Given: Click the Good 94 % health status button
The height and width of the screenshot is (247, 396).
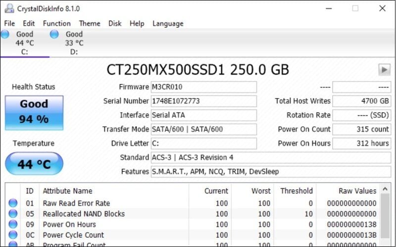Looking at the screenshot, I should click(x=34, y=112).
